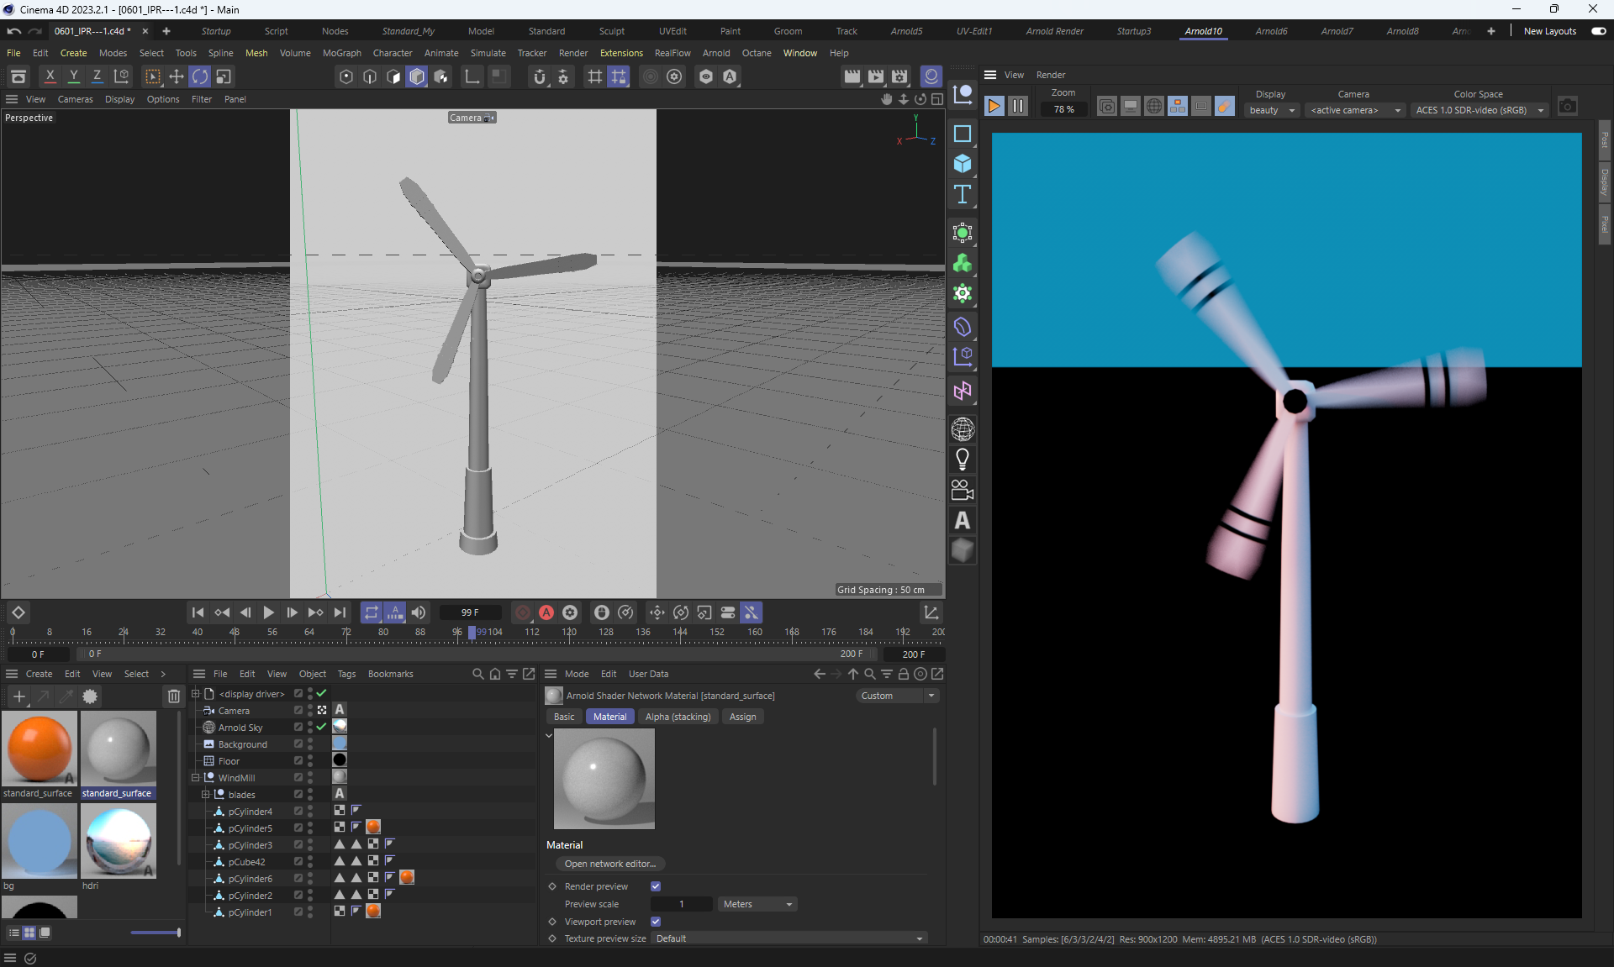The width and height of the screenshot is (1614, 967).
Task: Select the Rotate tool in toolbar
Action: tap(199, 76)
